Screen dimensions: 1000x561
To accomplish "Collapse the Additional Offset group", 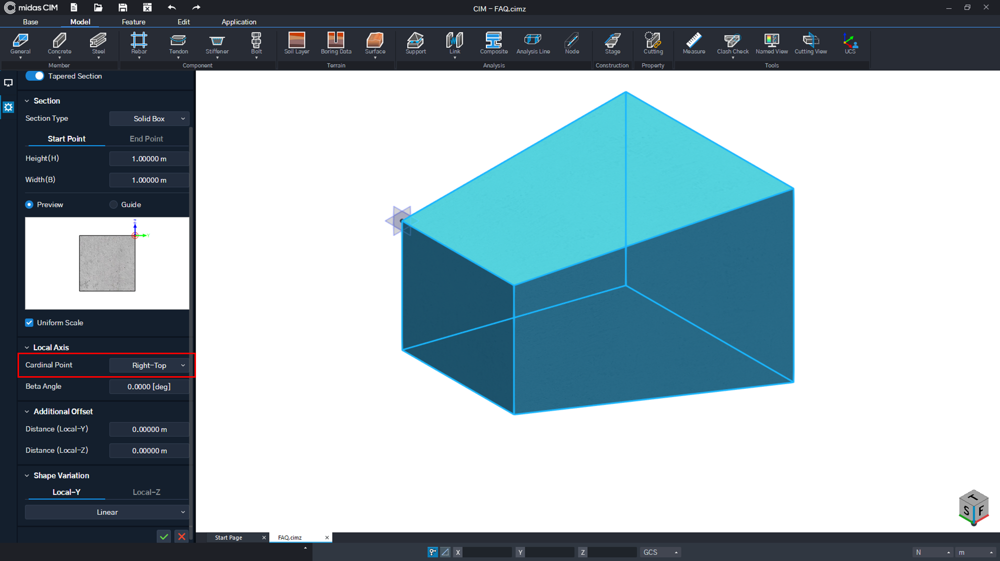I will coord(27,412).
